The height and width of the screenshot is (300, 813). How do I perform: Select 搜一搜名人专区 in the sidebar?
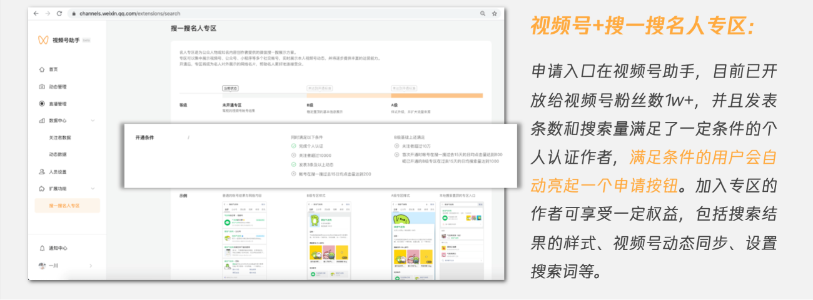click(x=66, y=206)
